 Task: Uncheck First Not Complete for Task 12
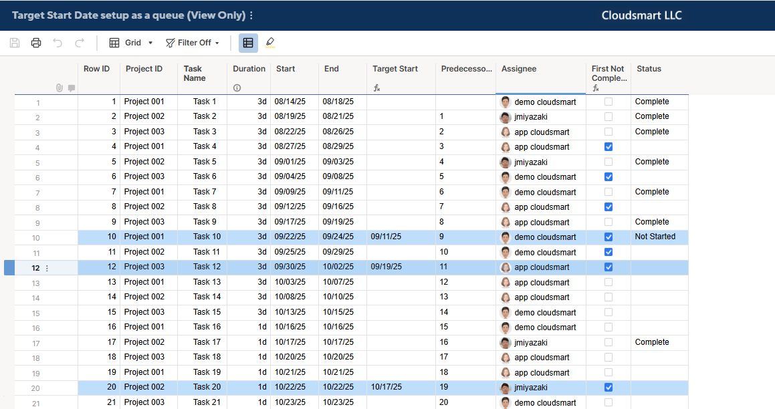608,267
